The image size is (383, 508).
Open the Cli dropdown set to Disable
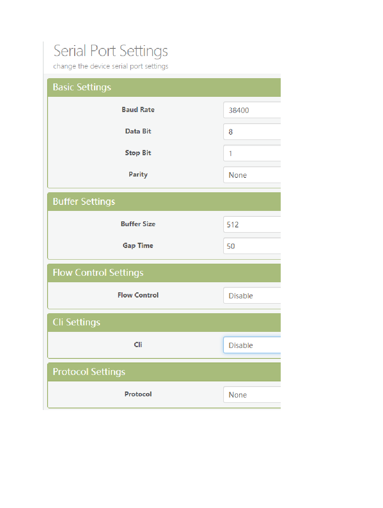[252, 345]
